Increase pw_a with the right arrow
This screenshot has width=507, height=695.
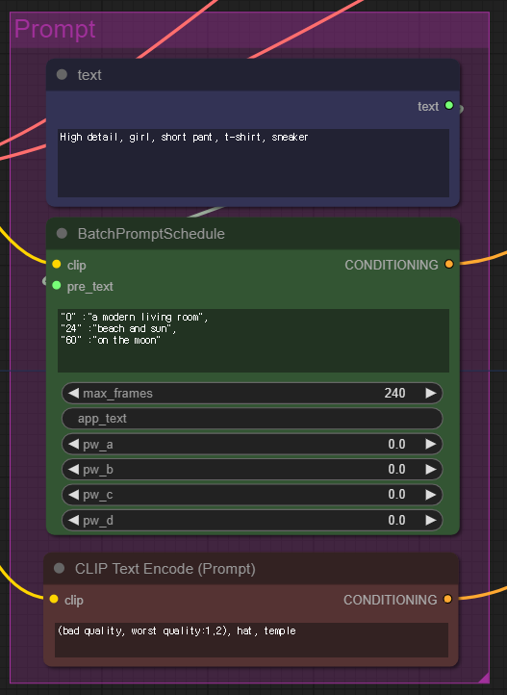coord(430,444)
